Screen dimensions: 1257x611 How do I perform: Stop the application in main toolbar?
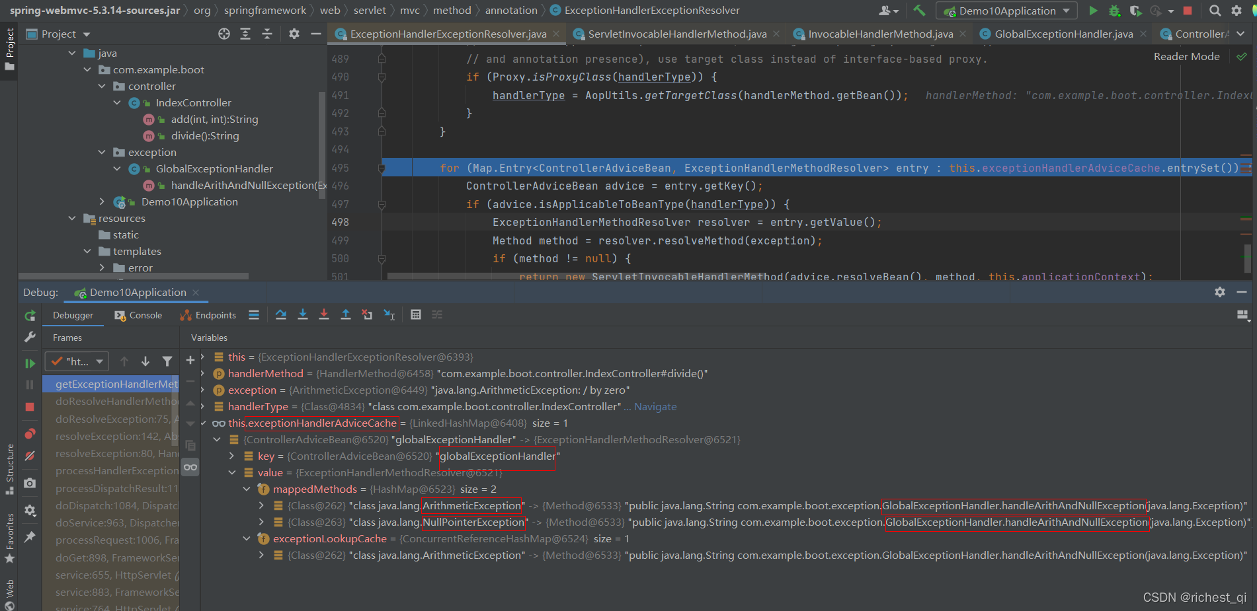1188,11
